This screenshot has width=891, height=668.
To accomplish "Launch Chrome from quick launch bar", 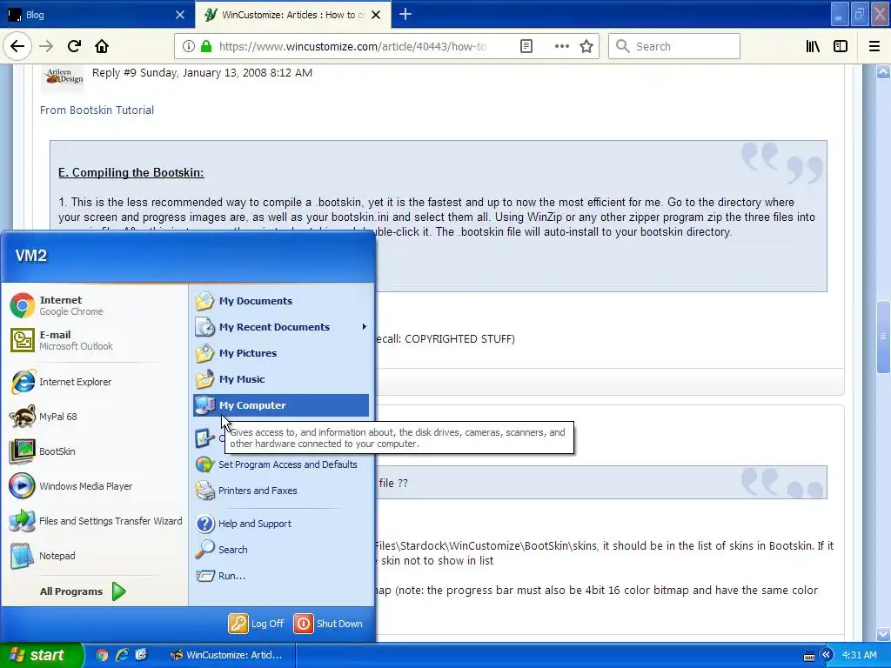I will tap(103, 655).
